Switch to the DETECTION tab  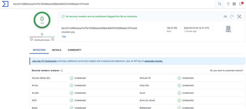coord(39,50)
